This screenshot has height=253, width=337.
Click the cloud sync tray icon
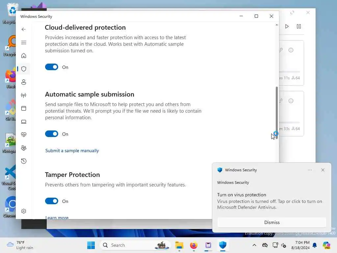[265, 245]
